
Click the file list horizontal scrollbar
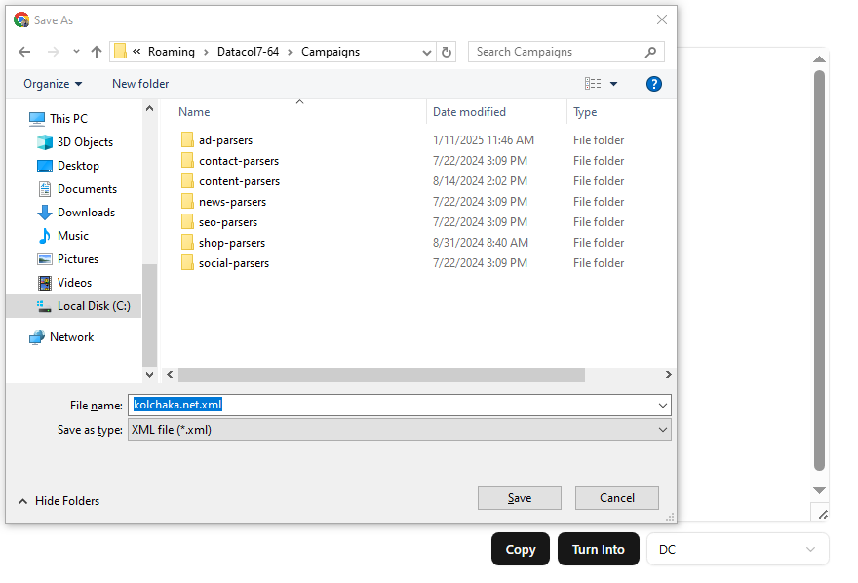(381, 375)
